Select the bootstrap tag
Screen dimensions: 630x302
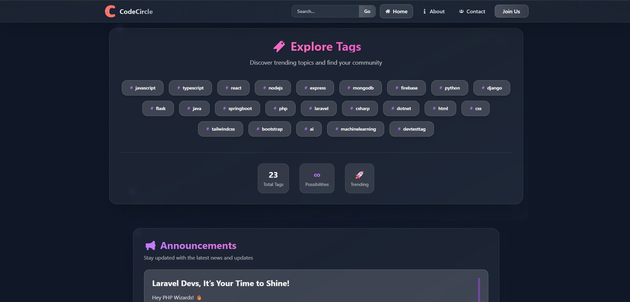click(x=270, y=129)
